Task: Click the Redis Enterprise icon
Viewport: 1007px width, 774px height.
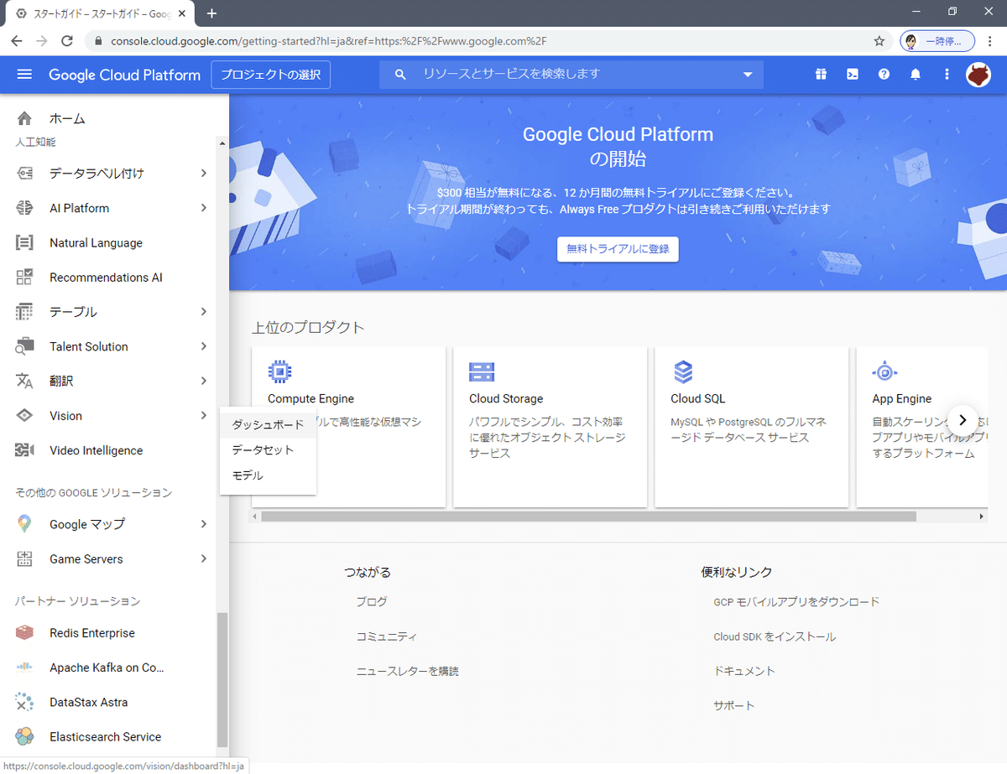Action: tap(24, 633)
